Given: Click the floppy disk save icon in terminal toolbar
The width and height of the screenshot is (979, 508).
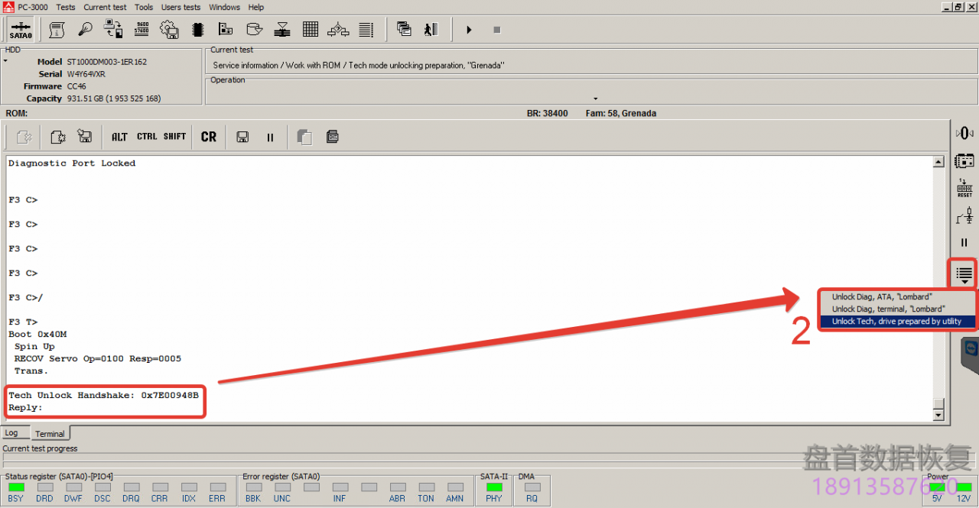Looking at the screenshot, I should click(x=242, y=138).
